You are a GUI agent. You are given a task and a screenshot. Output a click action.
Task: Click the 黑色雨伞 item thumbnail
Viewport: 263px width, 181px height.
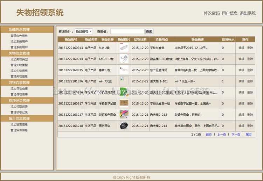click(x=124, y=126)
